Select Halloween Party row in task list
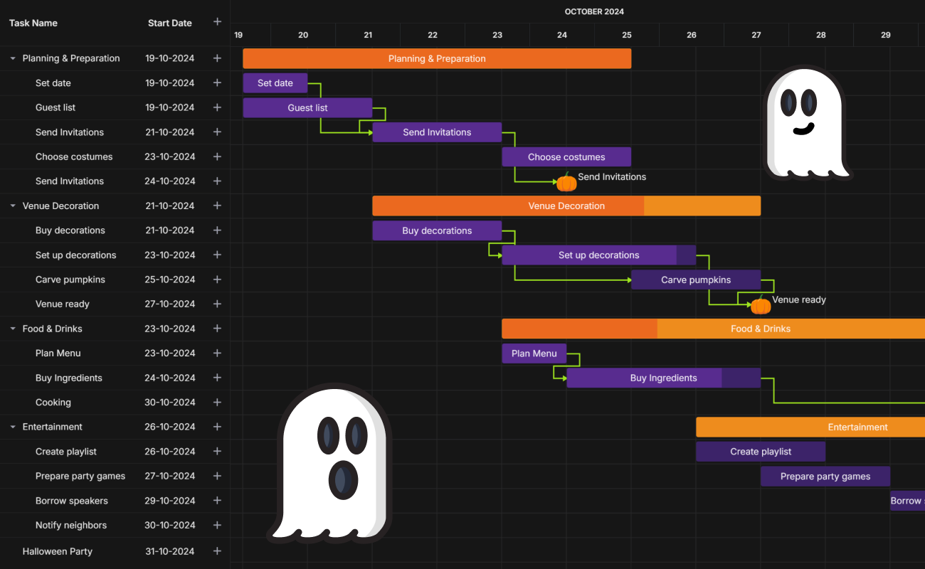Screen dimensions: 925x569 115,551
